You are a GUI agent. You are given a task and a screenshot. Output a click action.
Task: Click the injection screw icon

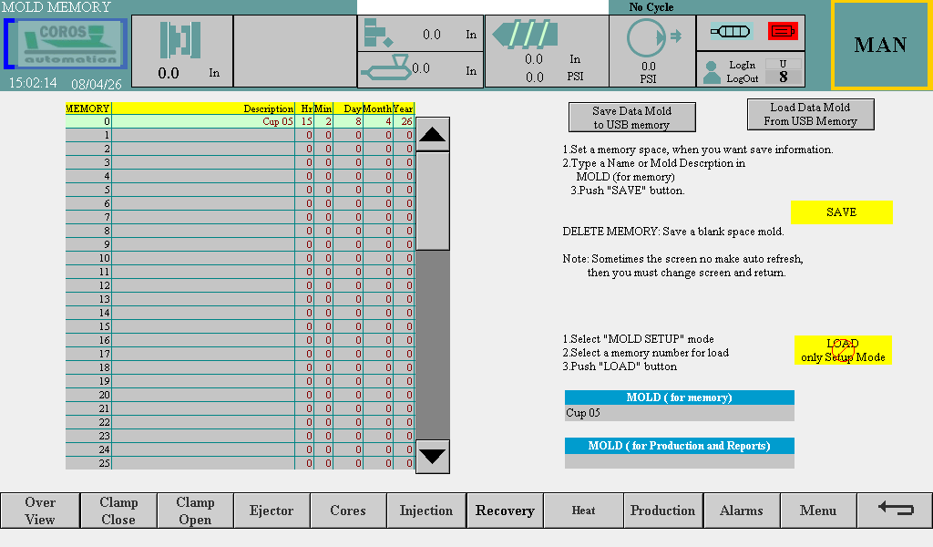pyautogui.click(x=526, y=35)
